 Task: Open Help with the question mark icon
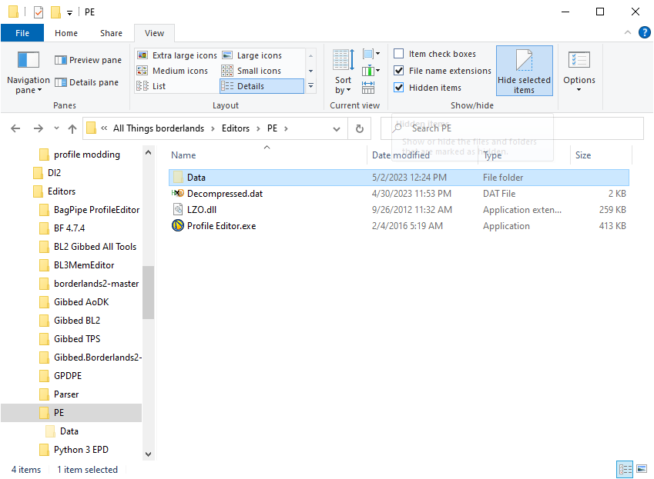click(645, 32)
